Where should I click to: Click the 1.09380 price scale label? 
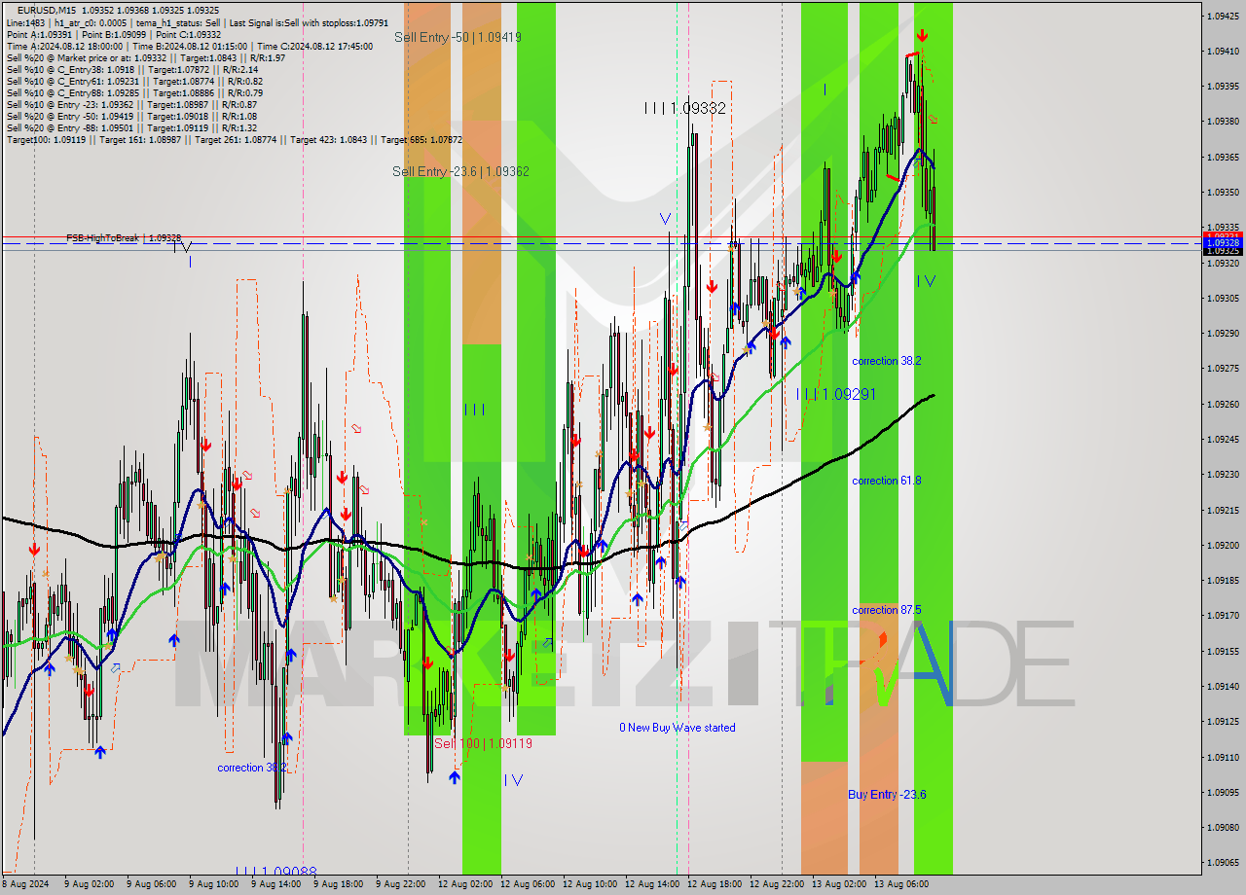point(1223,122)
